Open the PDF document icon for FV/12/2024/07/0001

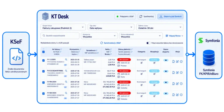[x=174, y=73]
